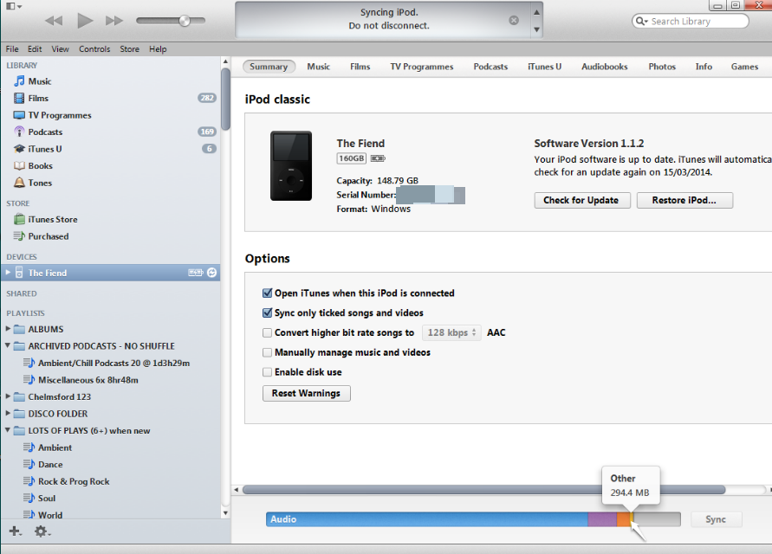The width and height of the screenshot is (772, 554).
Task: Untick Sync only ticked songs and videos
Action: click(x=268, y=312)
